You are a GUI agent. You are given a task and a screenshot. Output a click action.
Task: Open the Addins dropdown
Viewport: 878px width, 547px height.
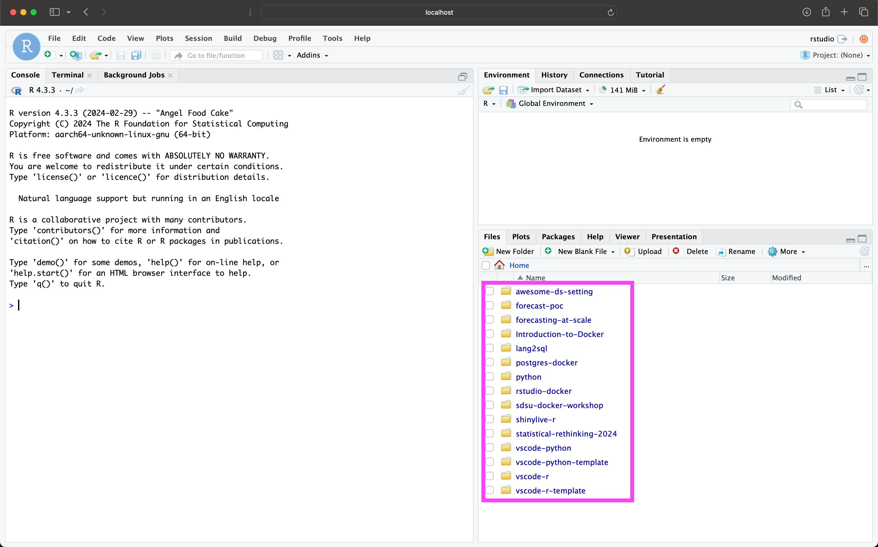312,55
